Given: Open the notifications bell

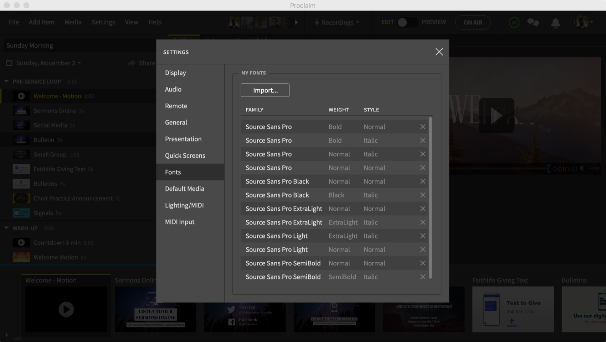Looking at the screenshot, I should point(555,23).
